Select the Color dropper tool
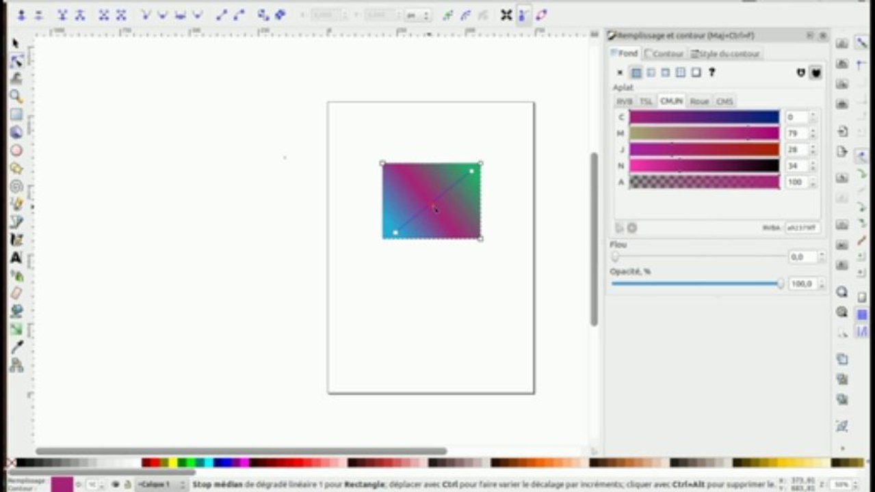875x492 pixels. tap(16, 347)
